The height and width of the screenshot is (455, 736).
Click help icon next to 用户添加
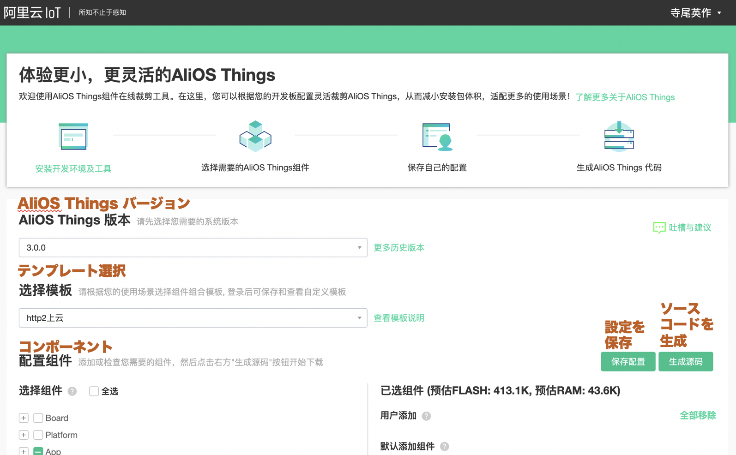[x=426, y=416]
